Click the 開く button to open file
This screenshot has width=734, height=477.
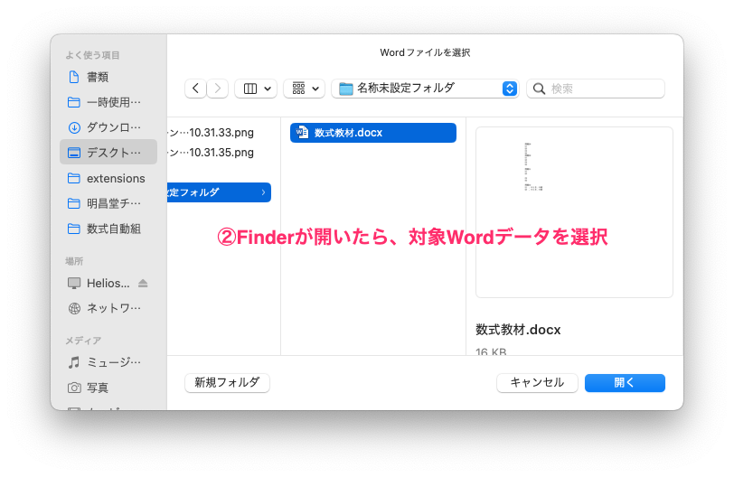tap(625, 383)
